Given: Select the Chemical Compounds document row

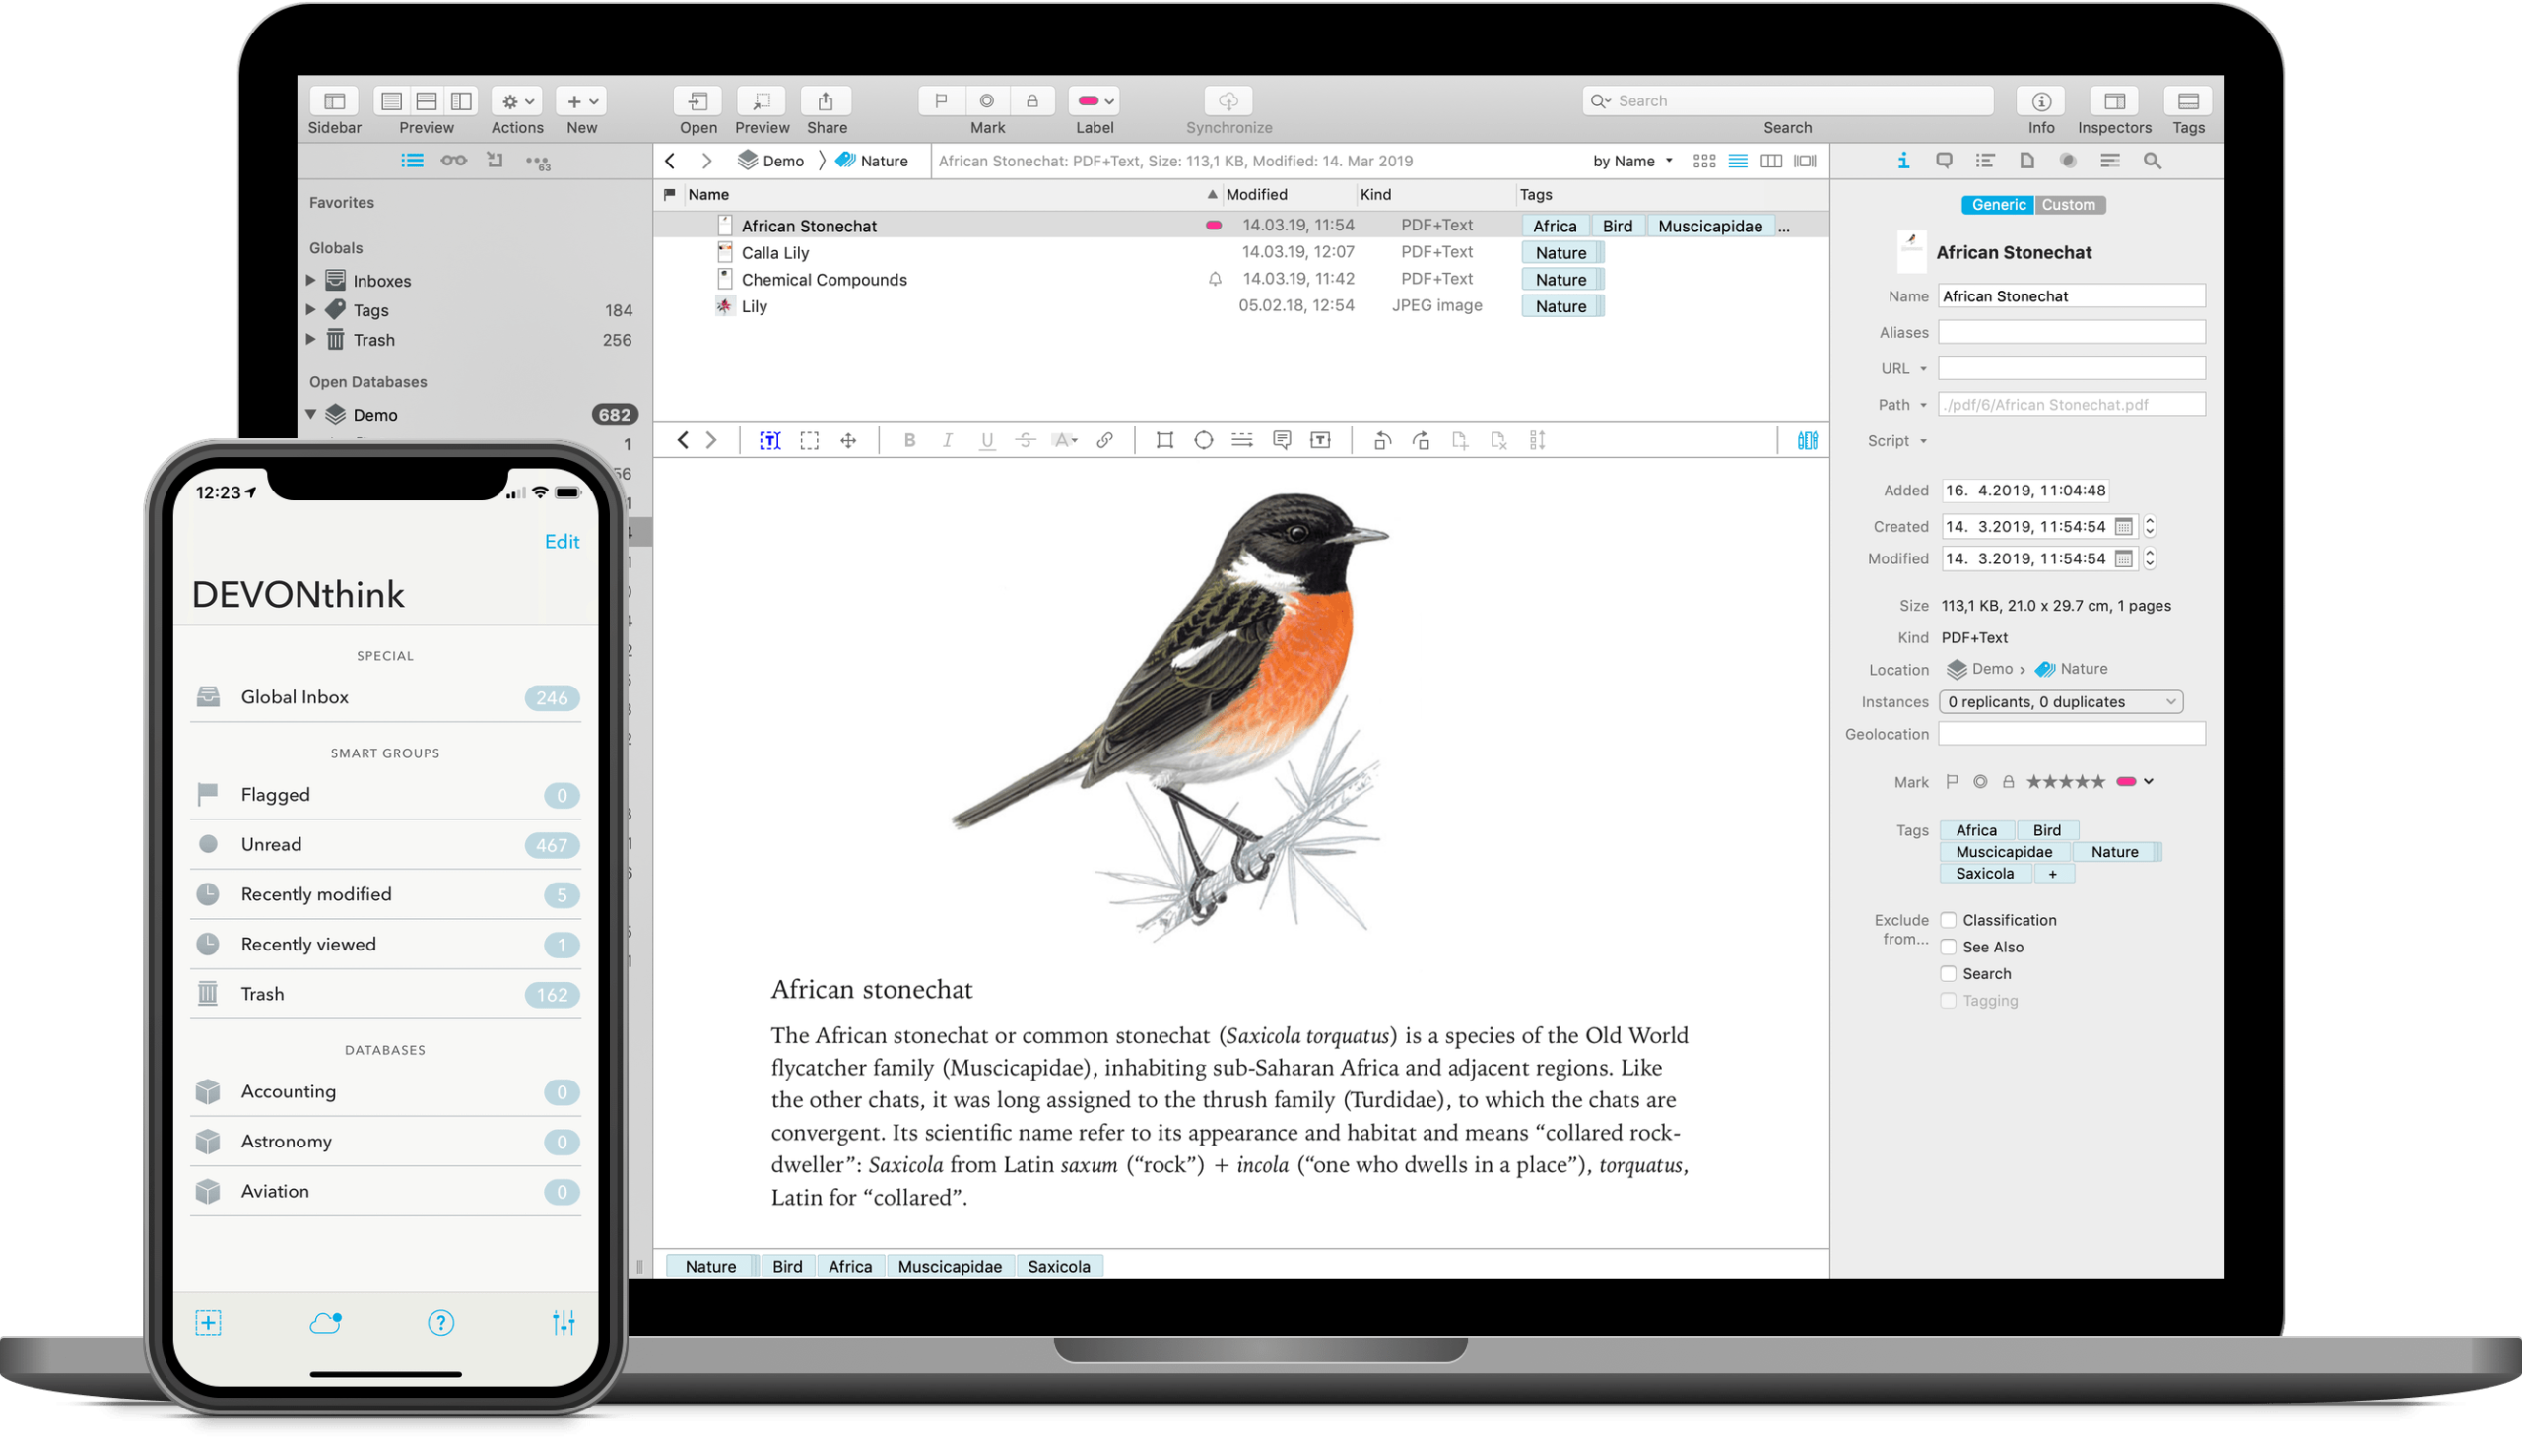Looking at the screenshot, I should 1241,279.
